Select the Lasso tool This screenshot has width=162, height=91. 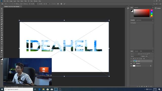pos(2,13)
